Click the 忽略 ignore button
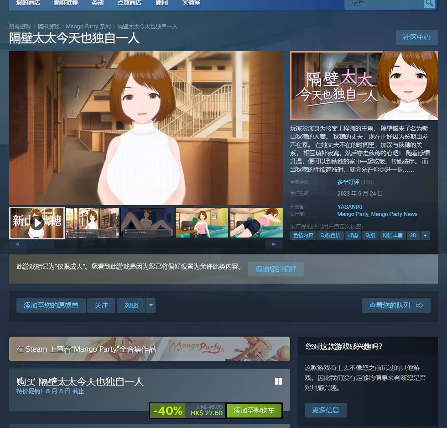This screenshot has width=447, height=428. coord(131,306)
